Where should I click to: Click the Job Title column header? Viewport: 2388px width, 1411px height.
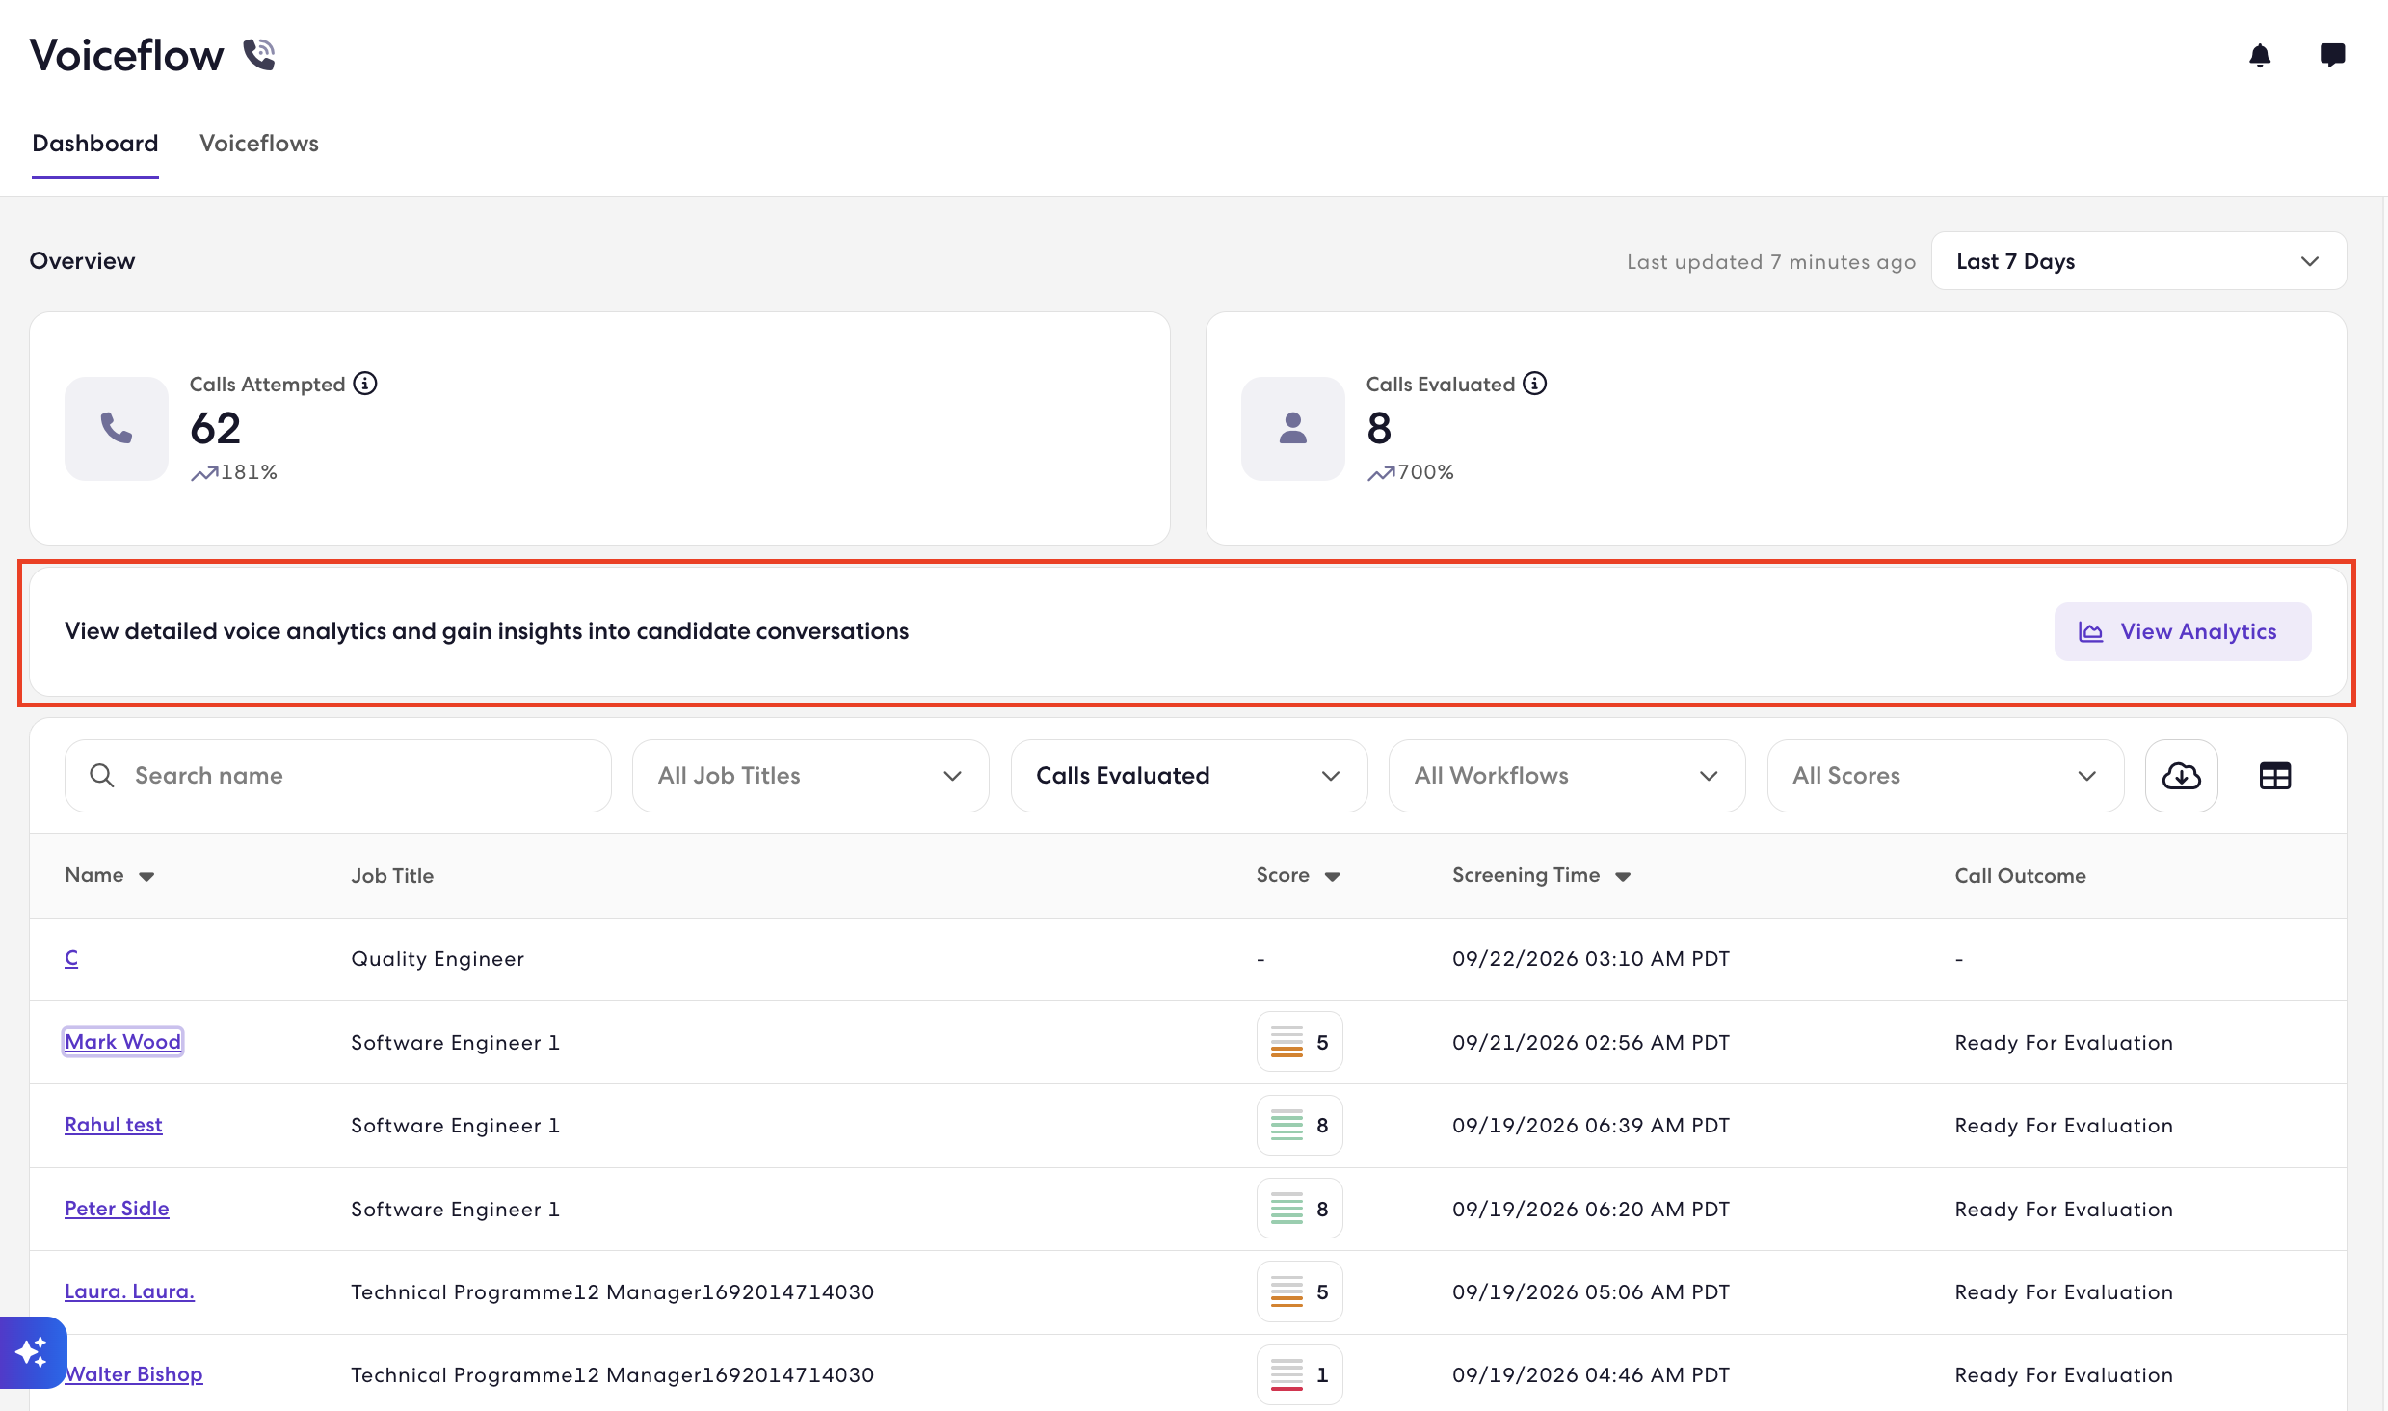coord(392,876)
